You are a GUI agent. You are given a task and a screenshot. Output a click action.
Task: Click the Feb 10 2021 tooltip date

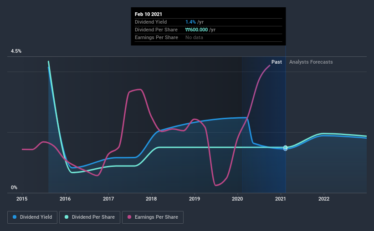pyautogui.click(x=149, y=14)
